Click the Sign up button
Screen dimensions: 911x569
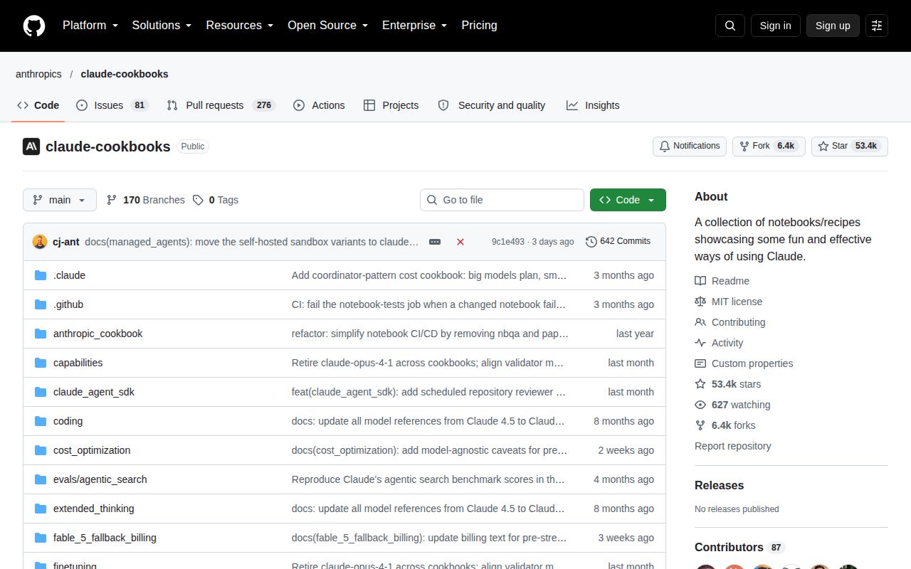pos(833,26)
